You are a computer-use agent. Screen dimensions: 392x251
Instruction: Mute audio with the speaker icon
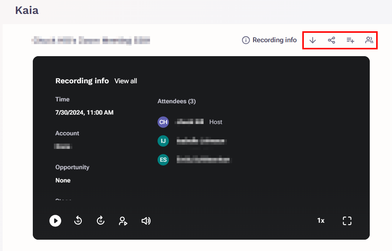(x=146, y=221)
